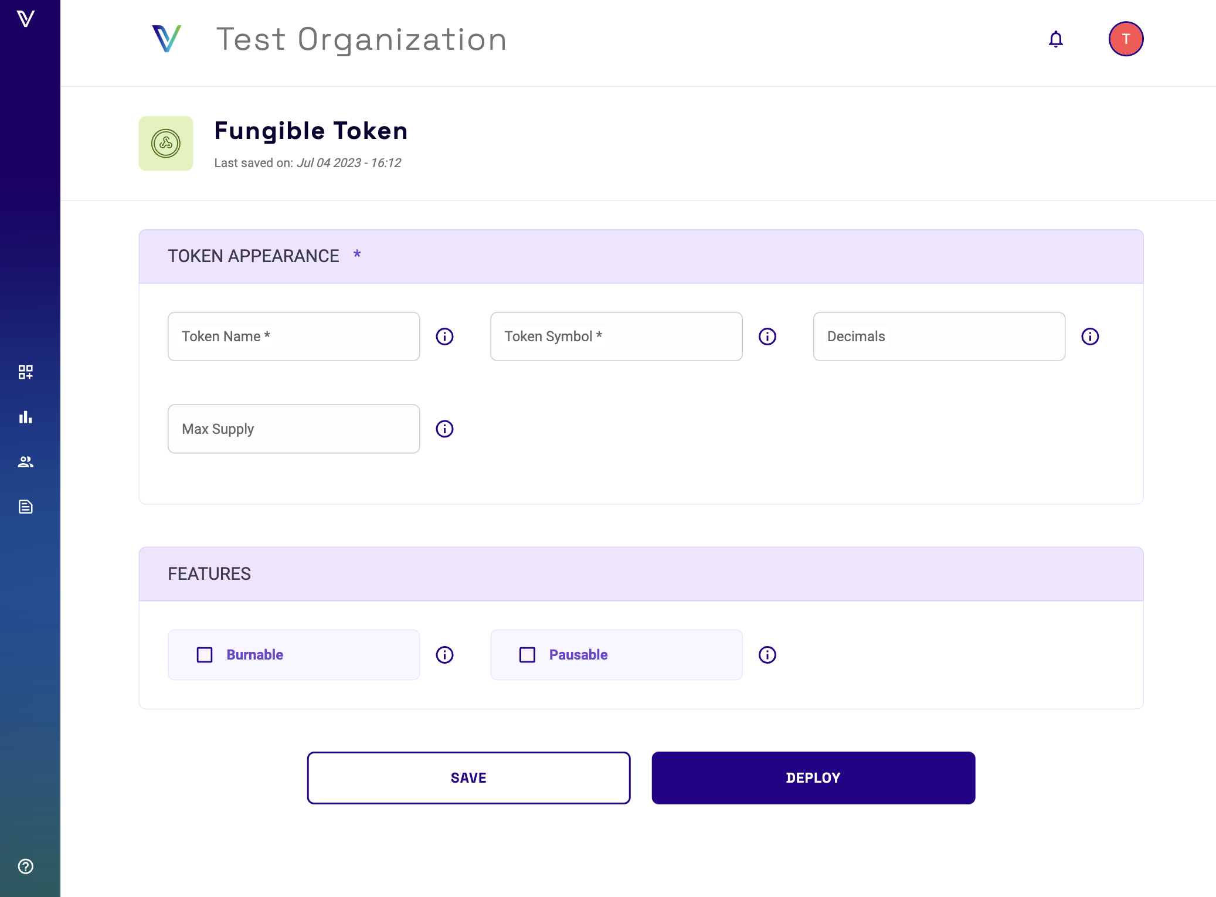Show info for Max Supply field
This screenshot has height=897, width=1216.
click(444, 429)
